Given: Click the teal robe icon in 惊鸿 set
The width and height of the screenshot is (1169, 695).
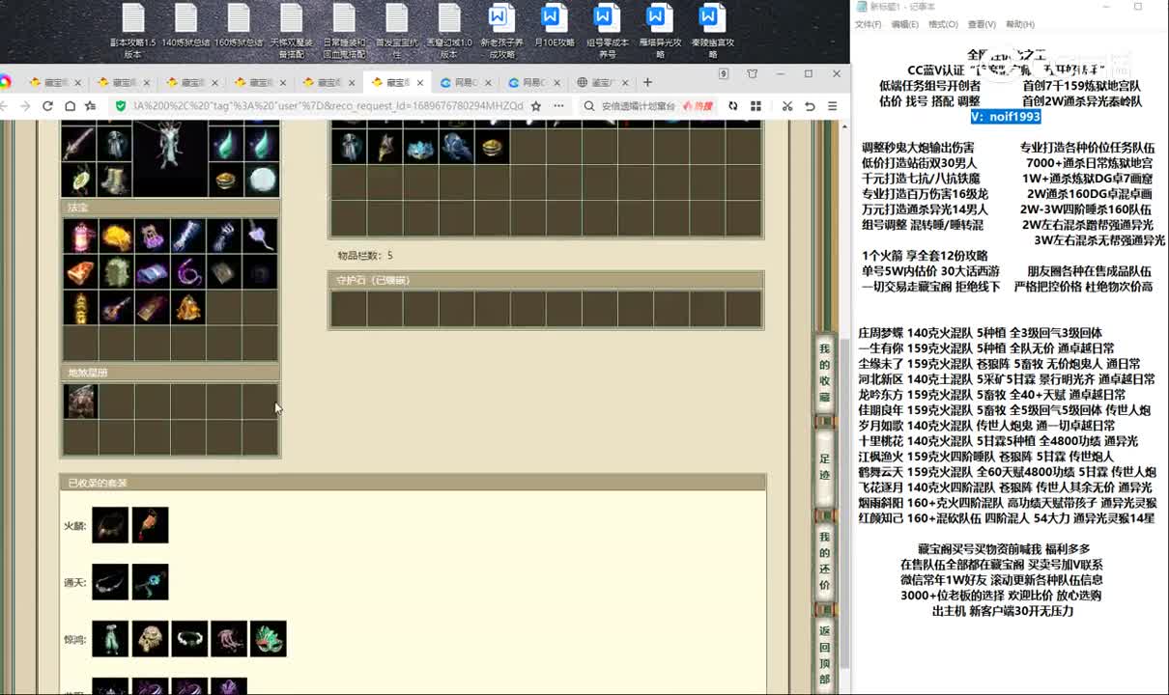Looking at the screenshot, I should [110, 639].
